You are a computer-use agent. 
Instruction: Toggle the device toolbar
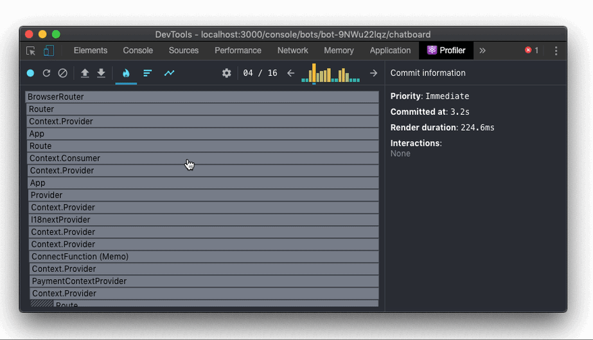click(49, 51)
